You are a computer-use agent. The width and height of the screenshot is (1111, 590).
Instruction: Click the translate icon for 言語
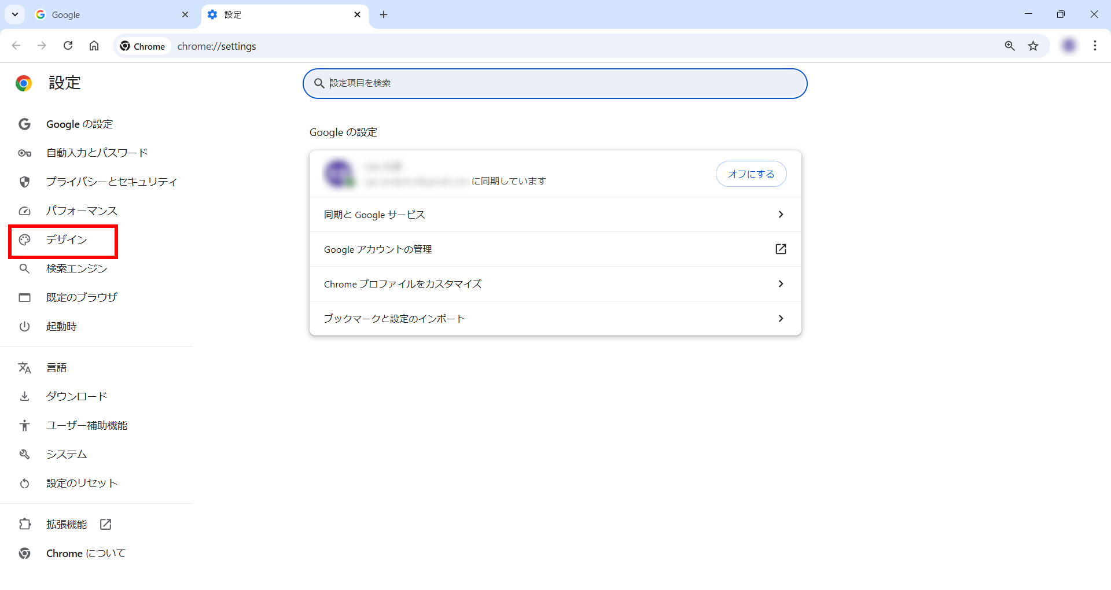coord(24,368)
